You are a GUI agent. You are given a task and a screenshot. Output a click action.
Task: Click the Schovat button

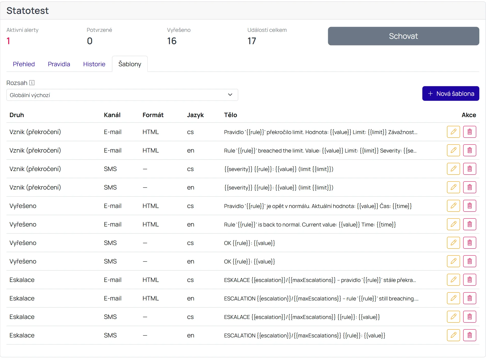coord(403,36)
